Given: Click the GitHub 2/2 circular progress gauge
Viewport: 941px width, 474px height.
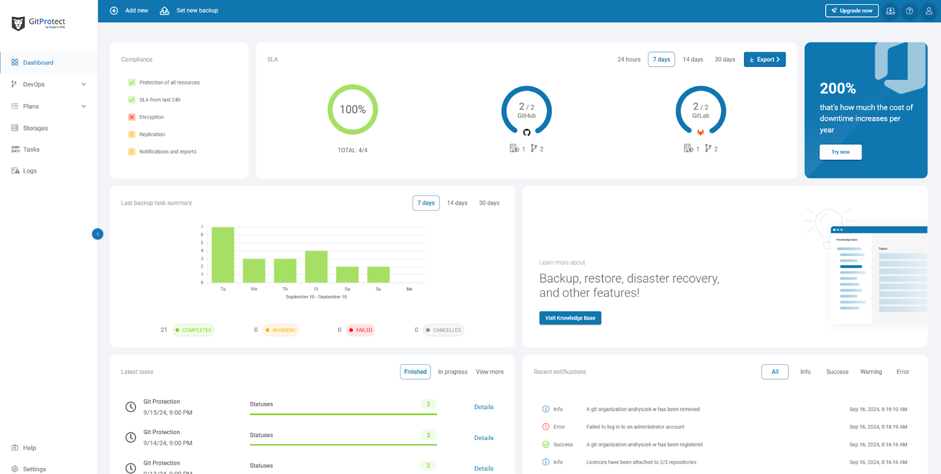Looking at the screenshot, I should pos(526,110).
